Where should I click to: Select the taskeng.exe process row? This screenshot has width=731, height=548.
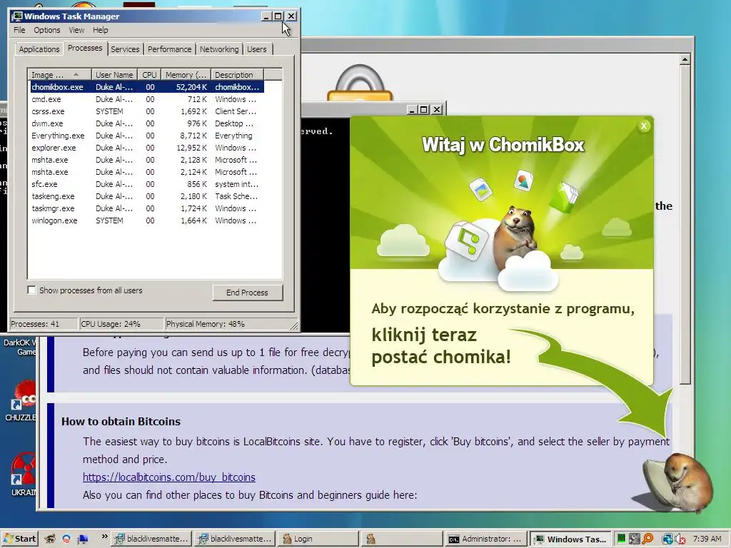pyautogui.click(x=147, y=196)
